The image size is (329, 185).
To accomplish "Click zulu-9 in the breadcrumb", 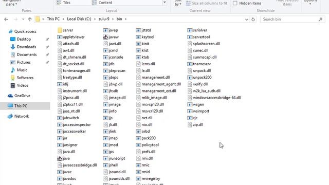I will click(104, 19).
